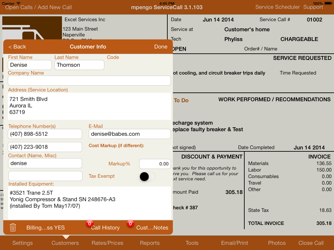Click the E-Mail address field
334x250 pixels.
coord(129,134)
